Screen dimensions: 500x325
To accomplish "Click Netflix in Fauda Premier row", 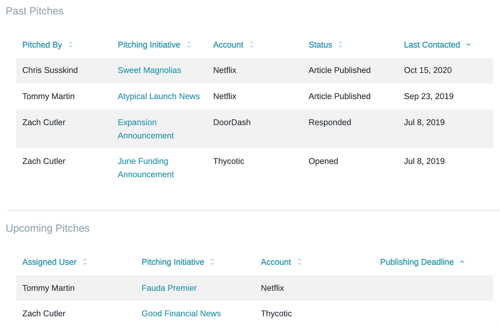I will [x=272, y=288].
